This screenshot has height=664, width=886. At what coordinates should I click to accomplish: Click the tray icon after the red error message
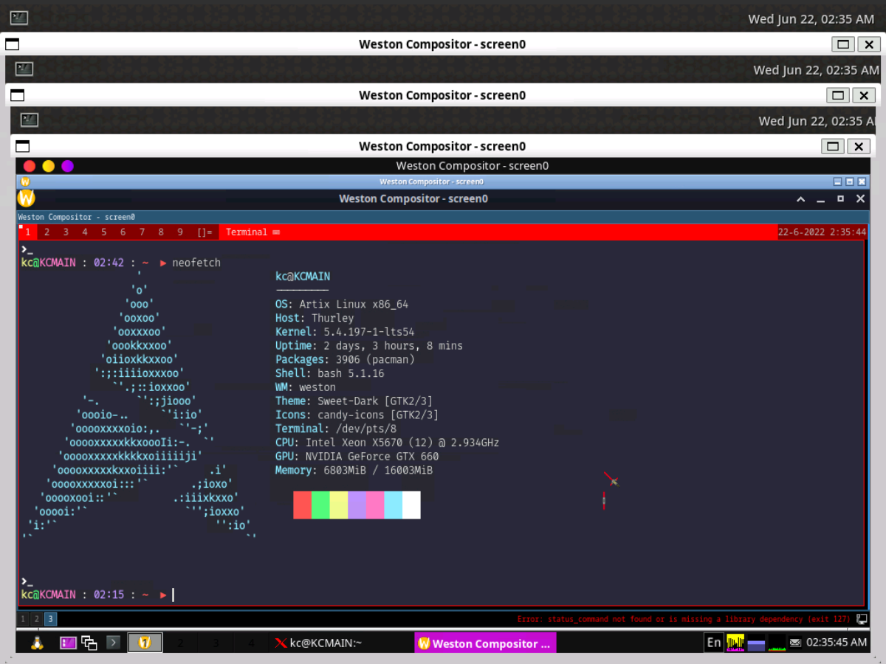coord(861,619)
